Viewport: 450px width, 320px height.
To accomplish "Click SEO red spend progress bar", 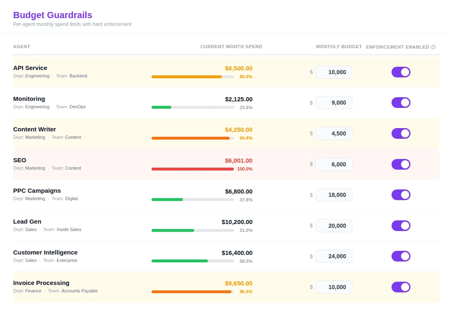I will coord(193,169).
